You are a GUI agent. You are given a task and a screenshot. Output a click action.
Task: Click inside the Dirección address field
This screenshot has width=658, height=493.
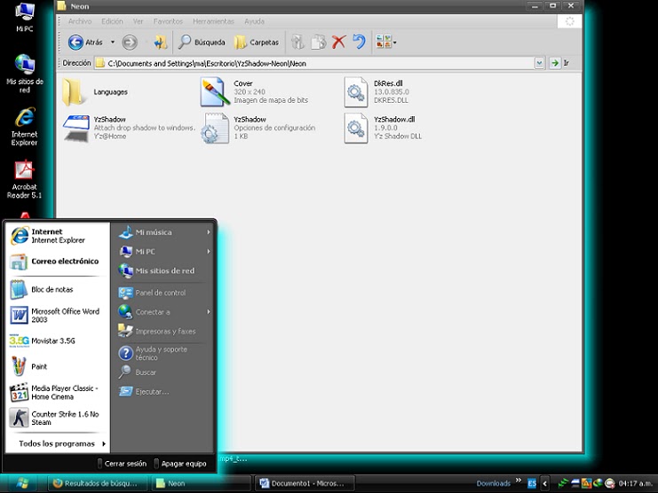tap(311, 64)
